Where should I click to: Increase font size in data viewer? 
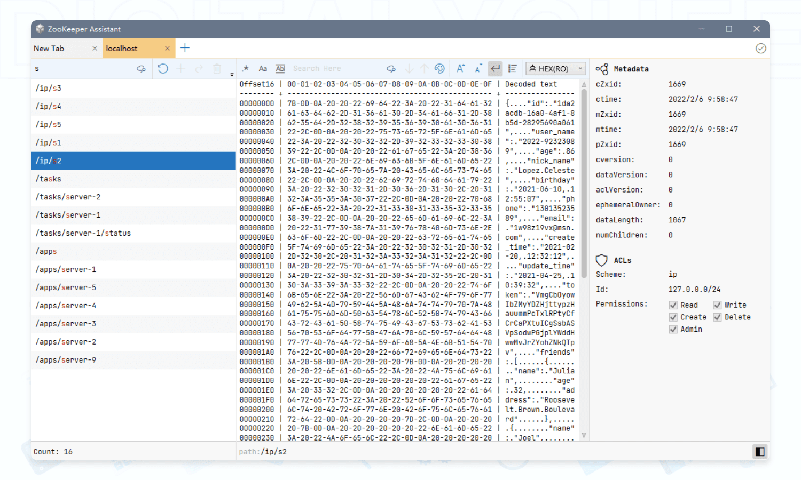[x=460, y=68]
